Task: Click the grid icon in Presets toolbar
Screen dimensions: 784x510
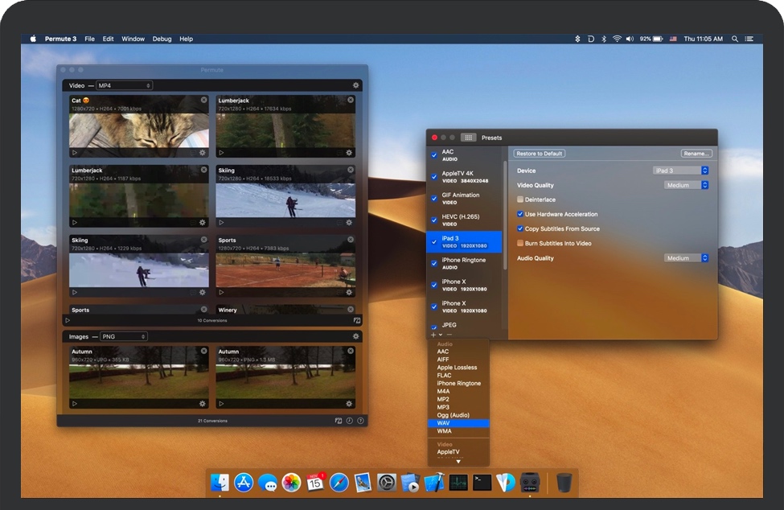Action: (468, 138)
